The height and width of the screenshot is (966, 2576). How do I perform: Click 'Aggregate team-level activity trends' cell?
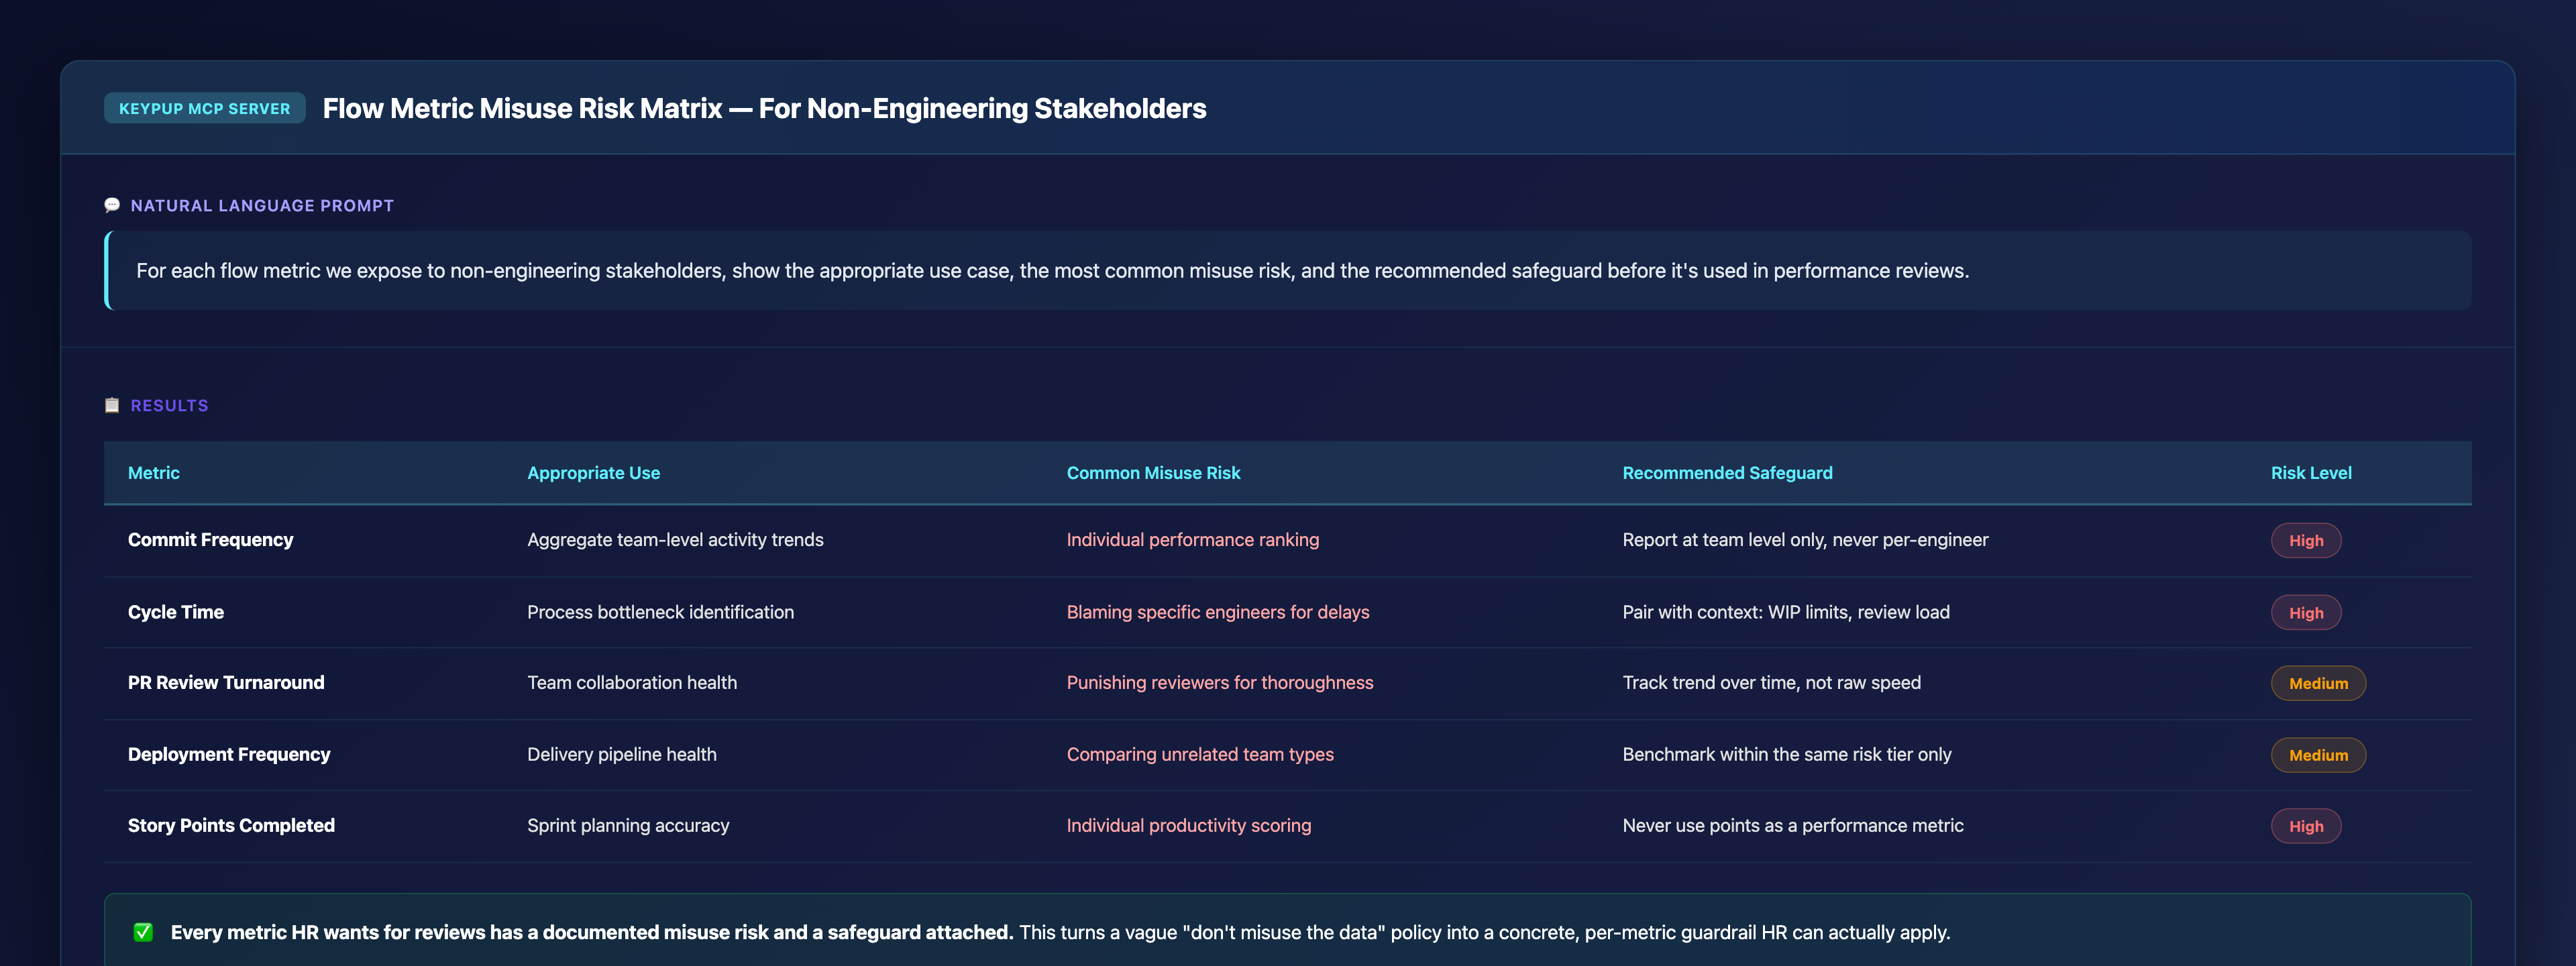pyautogui.click(x=675, y=540)
